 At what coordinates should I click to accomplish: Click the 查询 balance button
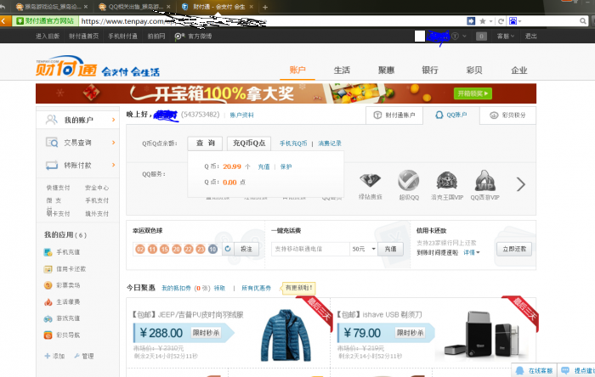206,143
